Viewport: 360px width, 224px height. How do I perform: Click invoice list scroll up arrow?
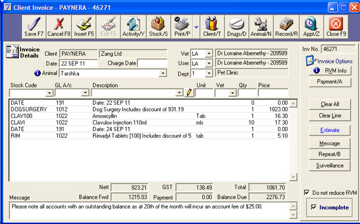click(293, 103)
